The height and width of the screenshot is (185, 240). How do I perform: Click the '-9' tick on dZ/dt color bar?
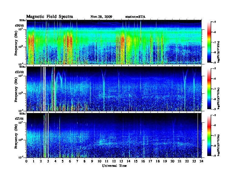(x=215, y=156)
